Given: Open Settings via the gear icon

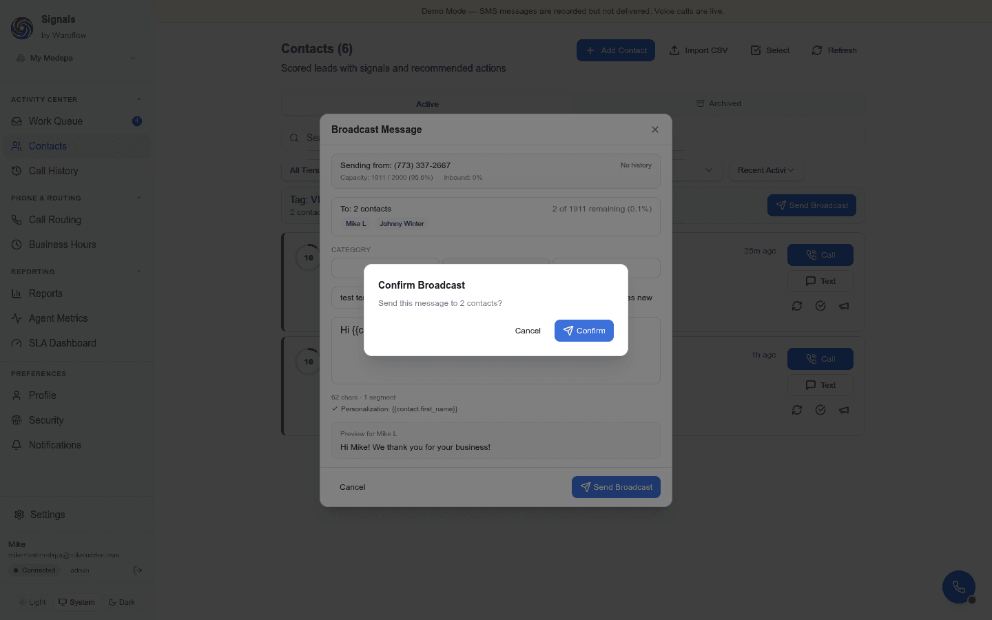Looking at the screenshot, I should tap(19, 514).
